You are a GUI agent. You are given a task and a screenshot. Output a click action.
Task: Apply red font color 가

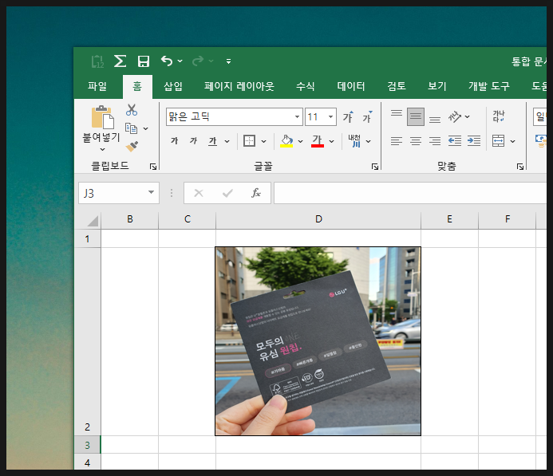click(318, 141)
